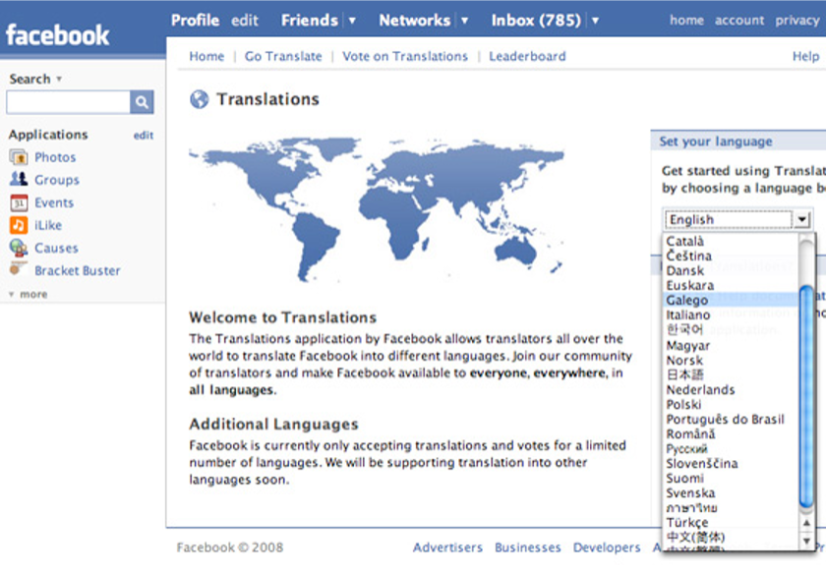
Task: Select Euskara from the language list
Action: click(x=731, y=285)
